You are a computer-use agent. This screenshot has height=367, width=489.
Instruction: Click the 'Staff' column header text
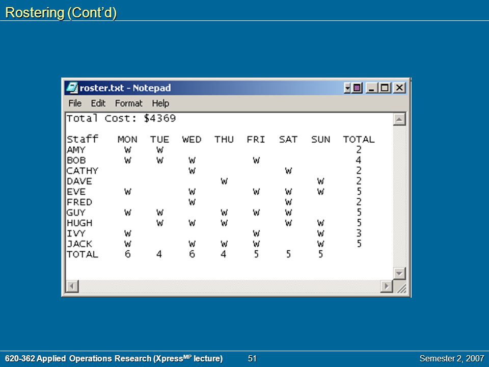[83, 139]
